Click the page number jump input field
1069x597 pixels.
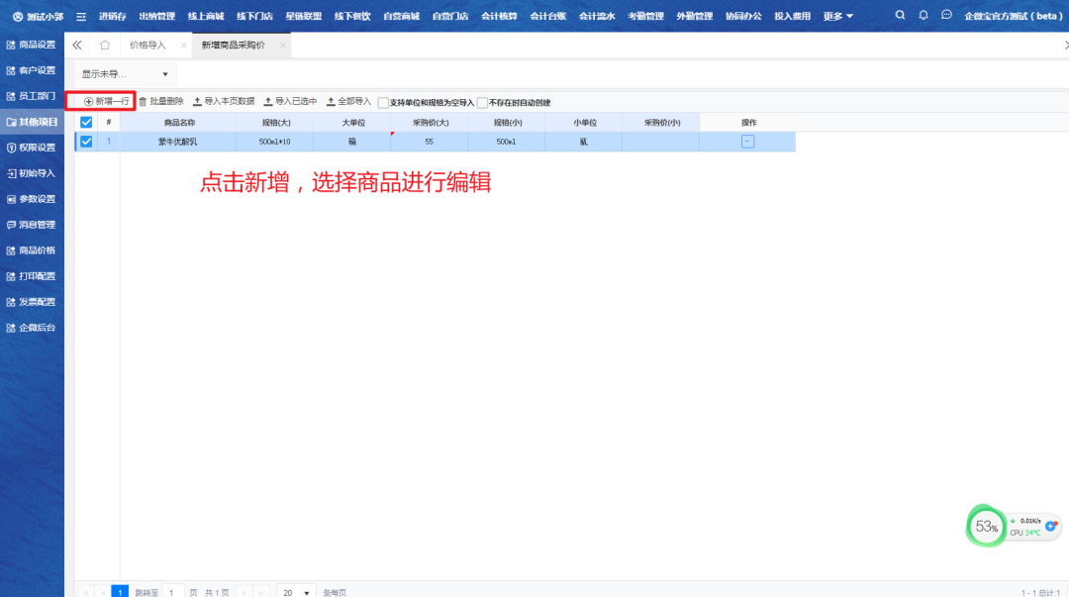[x=172, y=592]
